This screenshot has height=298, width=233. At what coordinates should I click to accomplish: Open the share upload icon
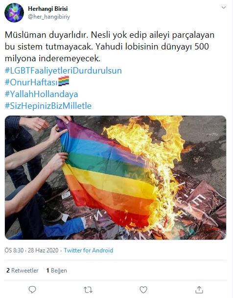click(199, 290)
